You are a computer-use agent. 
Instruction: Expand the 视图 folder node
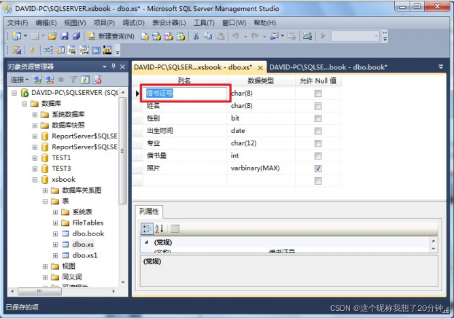click(x=45, y=267)
